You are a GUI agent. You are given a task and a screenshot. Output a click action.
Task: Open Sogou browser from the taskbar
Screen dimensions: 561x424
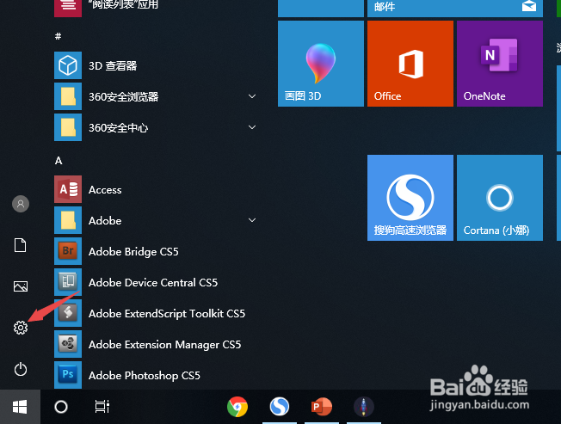click(280, 407)
